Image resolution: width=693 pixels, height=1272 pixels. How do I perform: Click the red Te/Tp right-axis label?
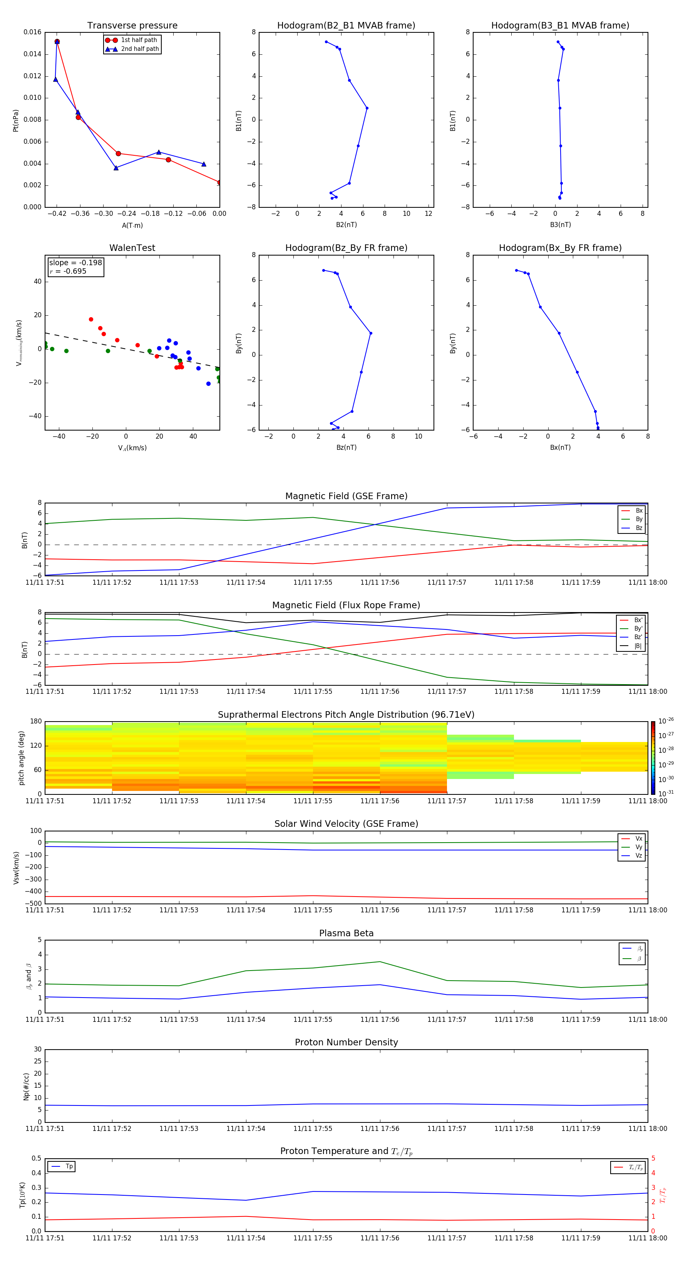pyautogui.click(x=663, y=1195)
